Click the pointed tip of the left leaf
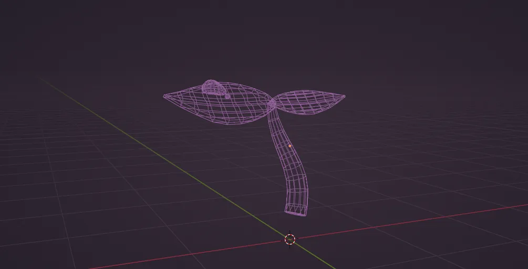This screenshot has height=269, width=528. point(165,96)
